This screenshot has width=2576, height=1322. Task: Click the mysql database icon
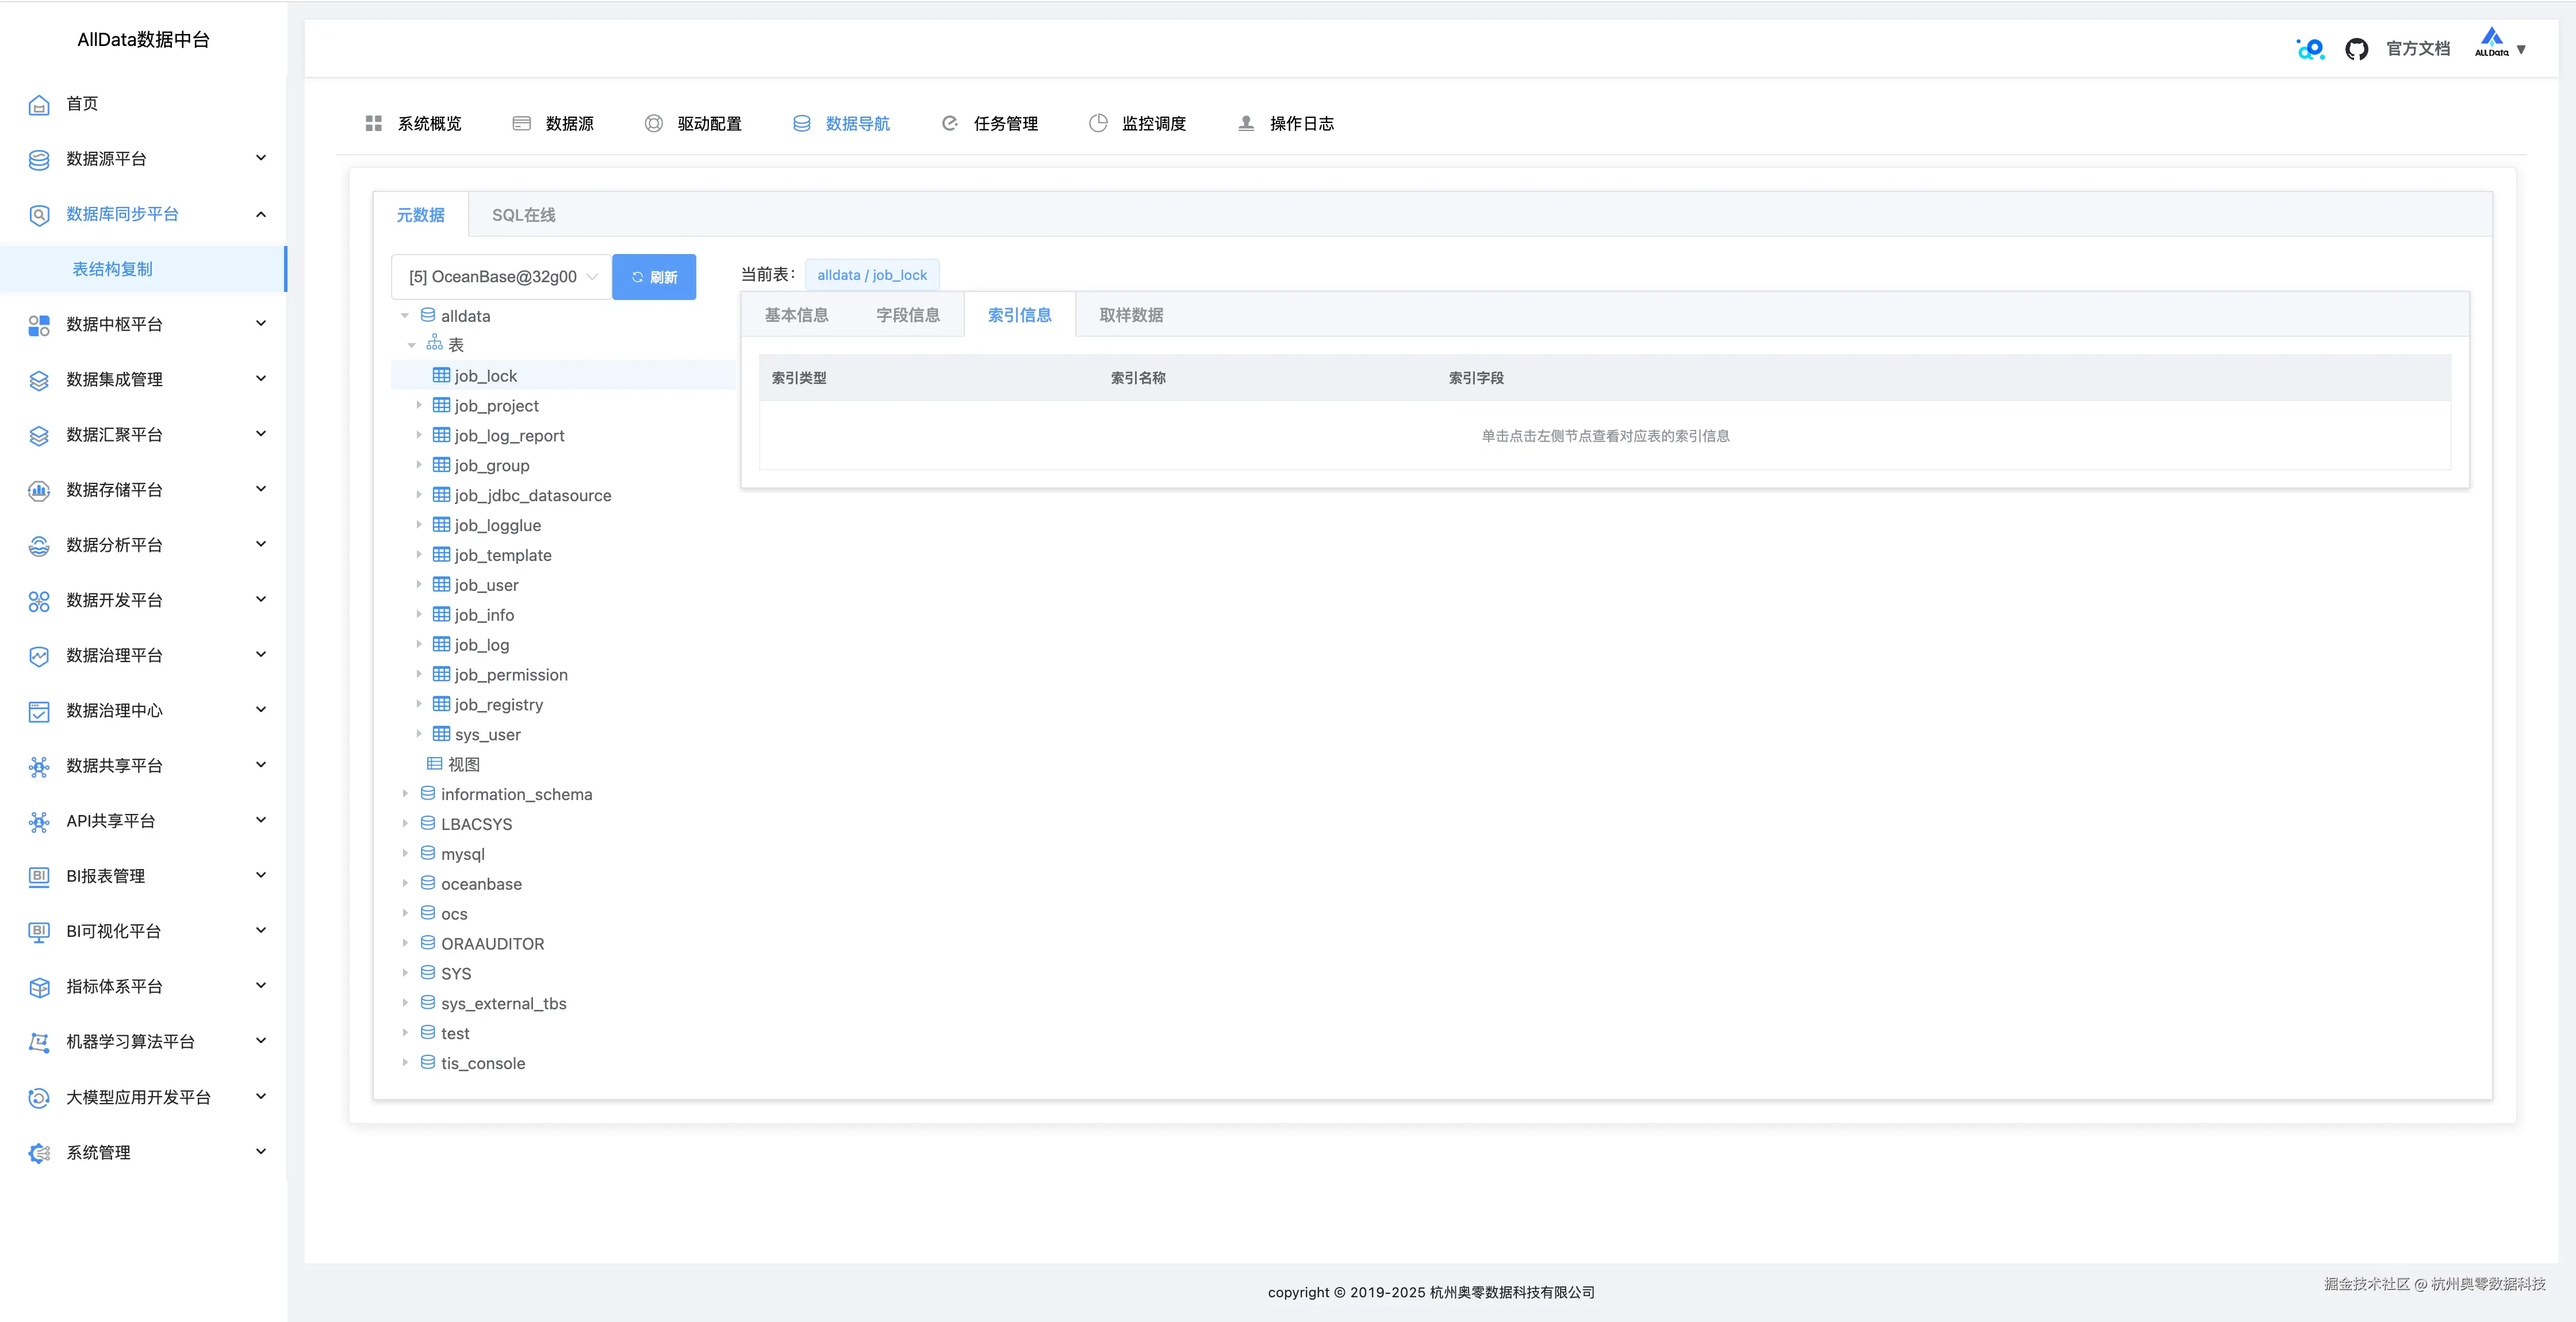tap(428, 853)
